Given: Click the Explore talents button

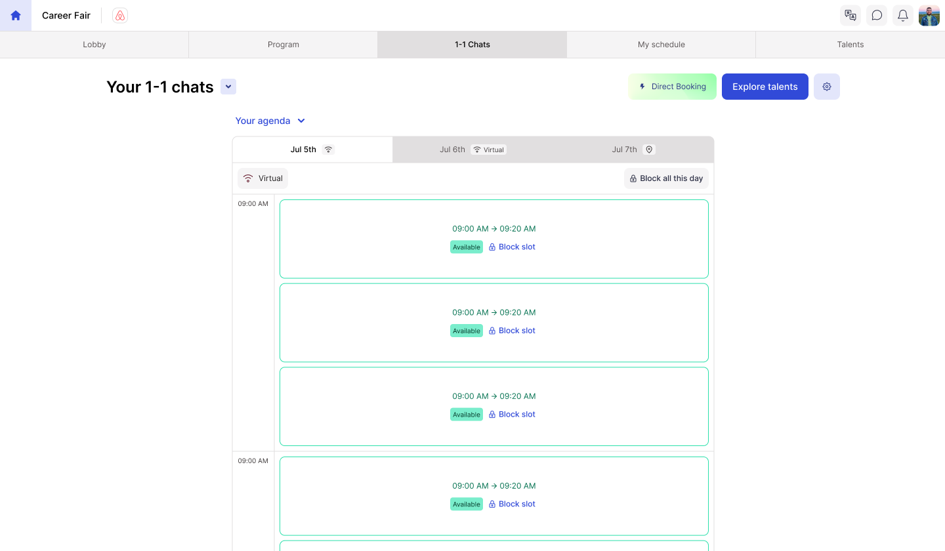Looking at the screenshot, I should click(765, 87).
